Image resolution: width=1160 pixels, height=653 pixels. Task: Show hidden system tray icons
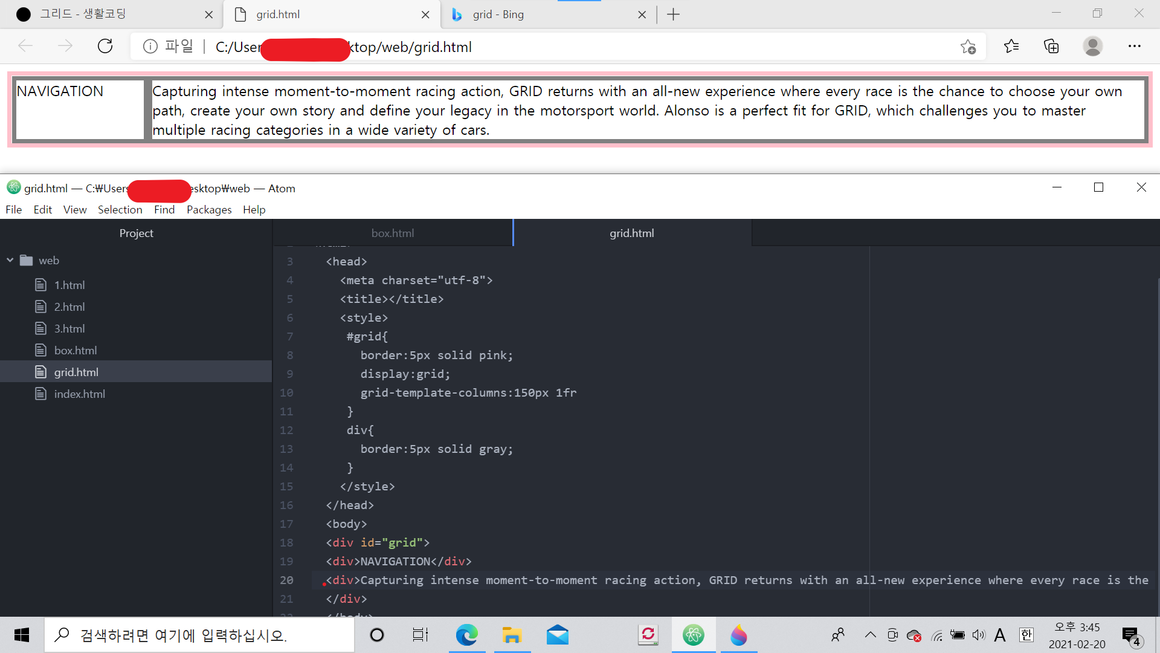pos(870,635)
